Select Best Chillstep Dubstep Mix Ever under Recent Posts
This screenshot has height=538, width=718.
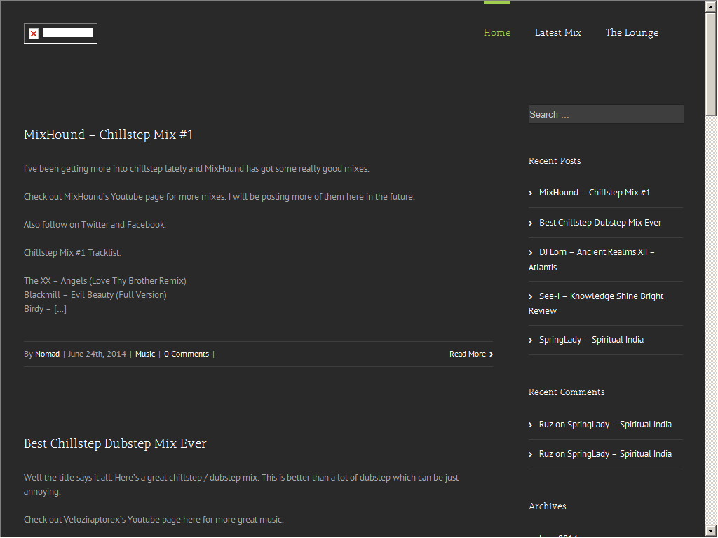click(600, 223)
